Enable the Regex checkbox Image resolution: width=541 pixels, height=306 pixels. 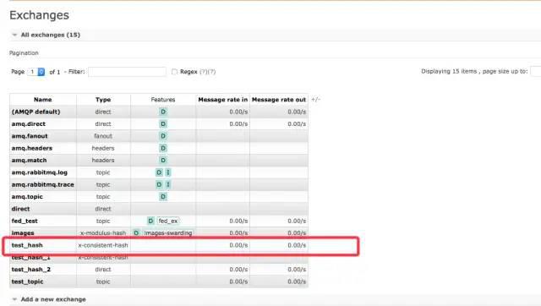(174, 72)
